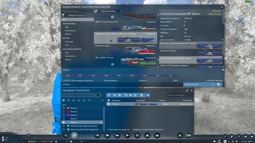255x143 pixels.
Task: Click the replace vehicle refresh icon
Action: (135, 95)
